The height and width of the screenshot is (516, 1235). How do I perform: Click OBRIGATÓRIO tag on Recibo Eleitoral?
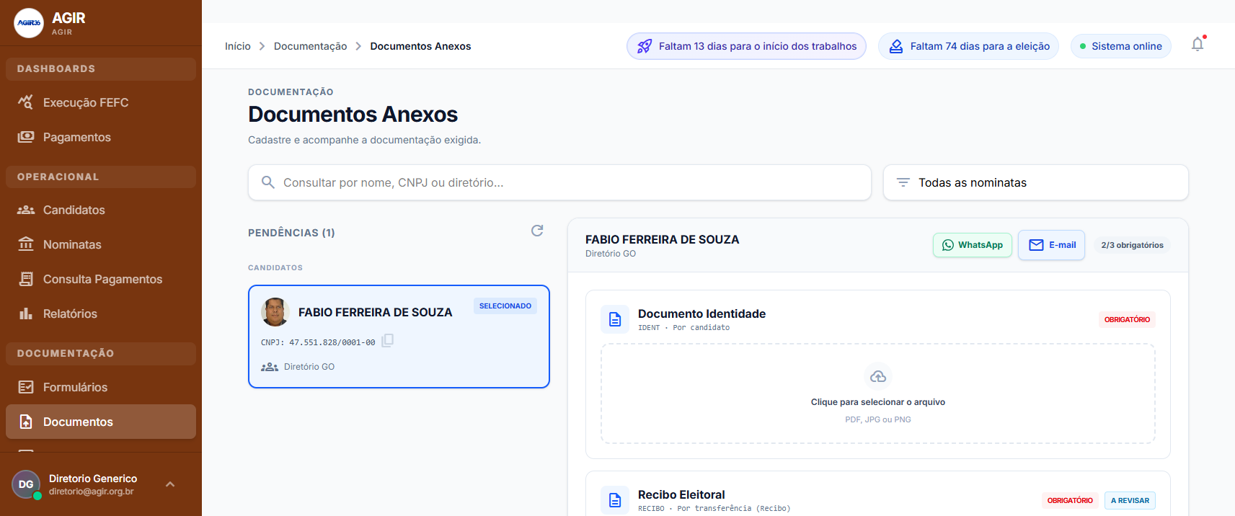1070,501
